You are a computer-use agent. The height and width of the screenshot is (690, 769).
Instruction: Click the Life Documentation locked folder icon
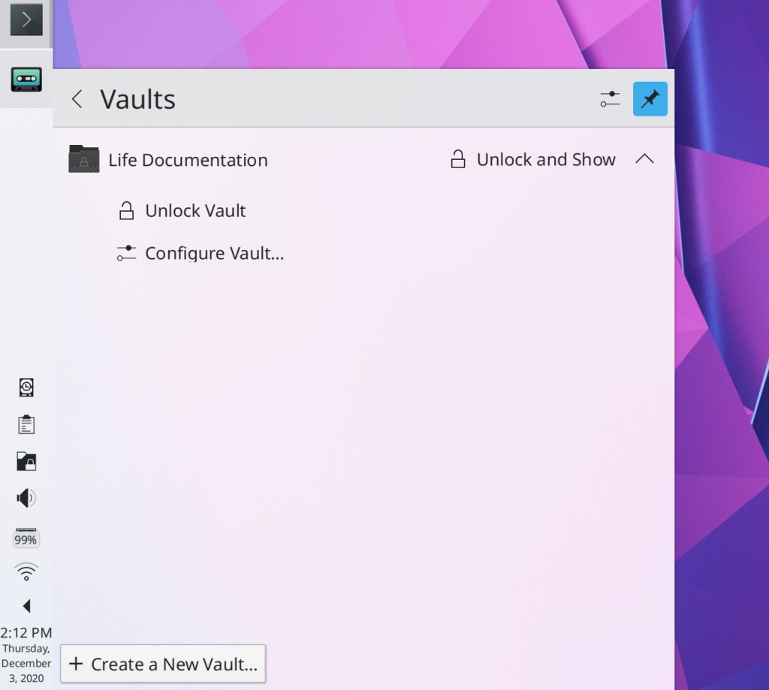[x=84, y=159]
